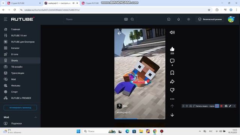Bookmark the short video
Image resolution: width=240 pixels, height=135 pixels.
click(172, 73)
